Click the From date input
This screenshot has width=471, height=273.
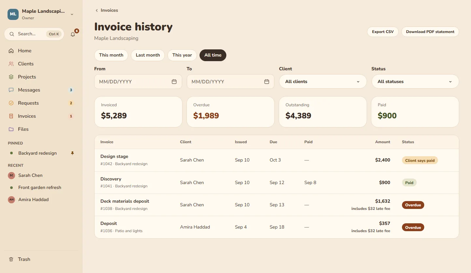[x=138, y=81]
